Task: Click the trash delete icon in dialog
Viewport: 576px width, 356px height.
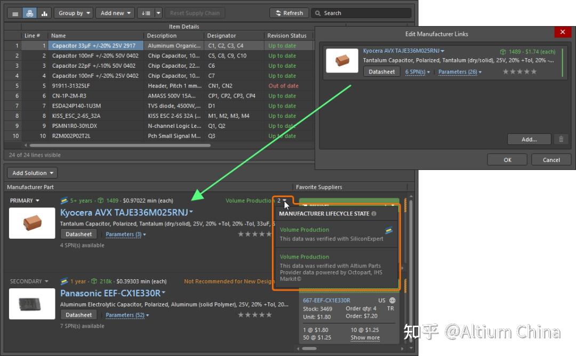Action: (561, 139)
